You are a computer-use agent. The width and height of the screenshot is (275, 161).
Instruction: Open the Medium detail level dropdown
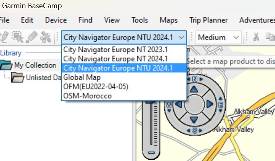click(x=219, y=37)
